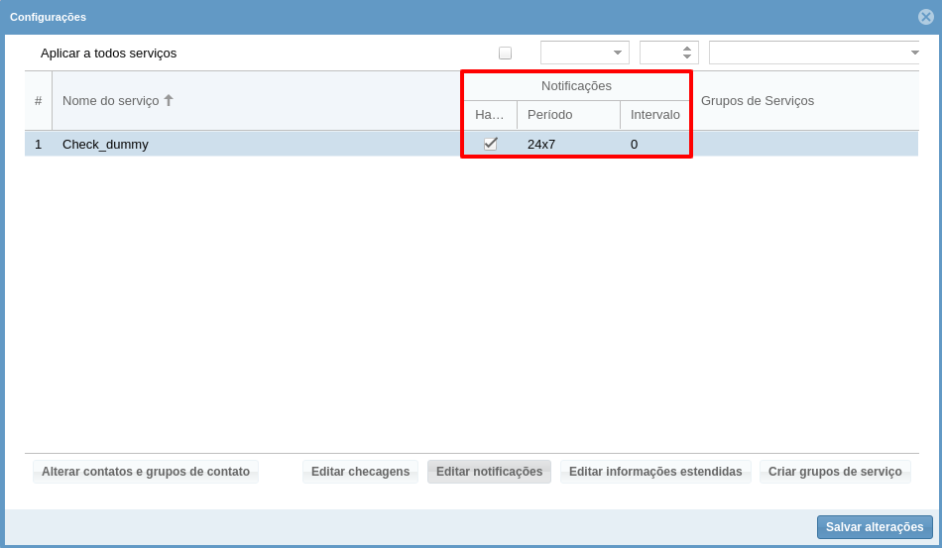The height and width of the screenshot is (548, 942).
Task: Click the 24x7 period cell
Action: click(541, 145)
